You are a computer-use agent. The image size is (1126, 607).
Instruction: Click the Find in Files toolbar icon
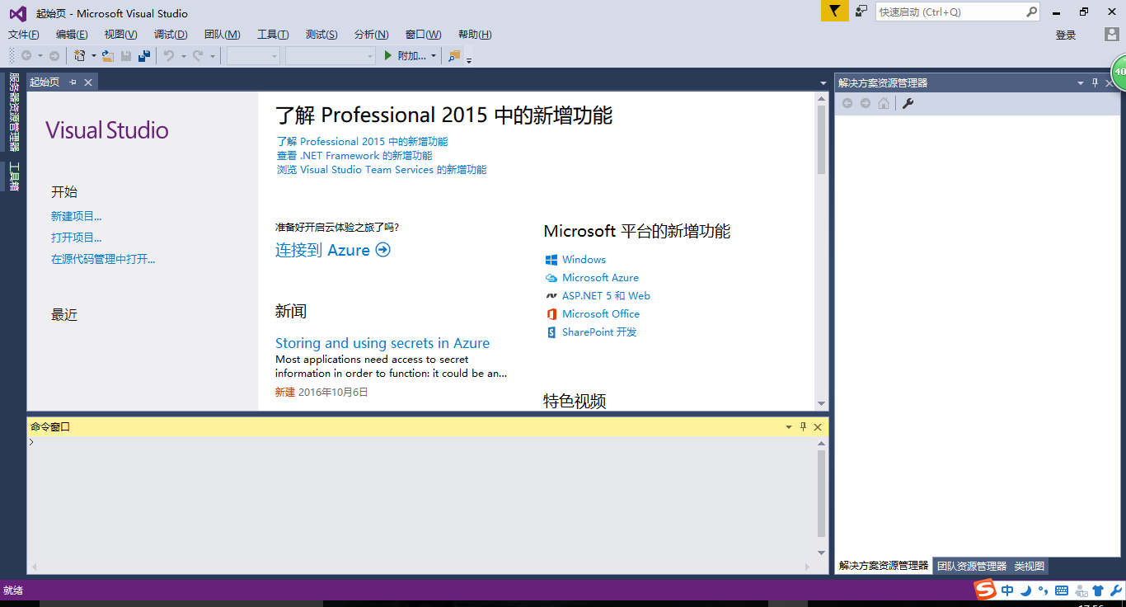point(454,56)
